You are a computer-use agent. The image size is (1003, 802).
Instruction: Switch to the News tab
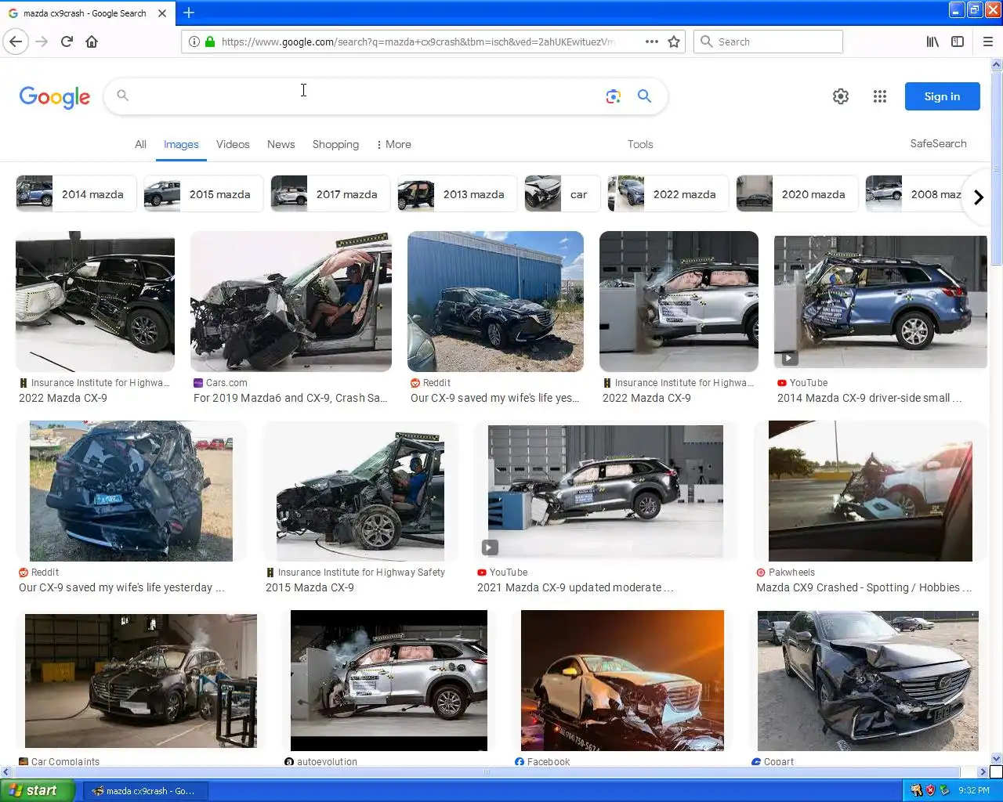tap(281, 144)
